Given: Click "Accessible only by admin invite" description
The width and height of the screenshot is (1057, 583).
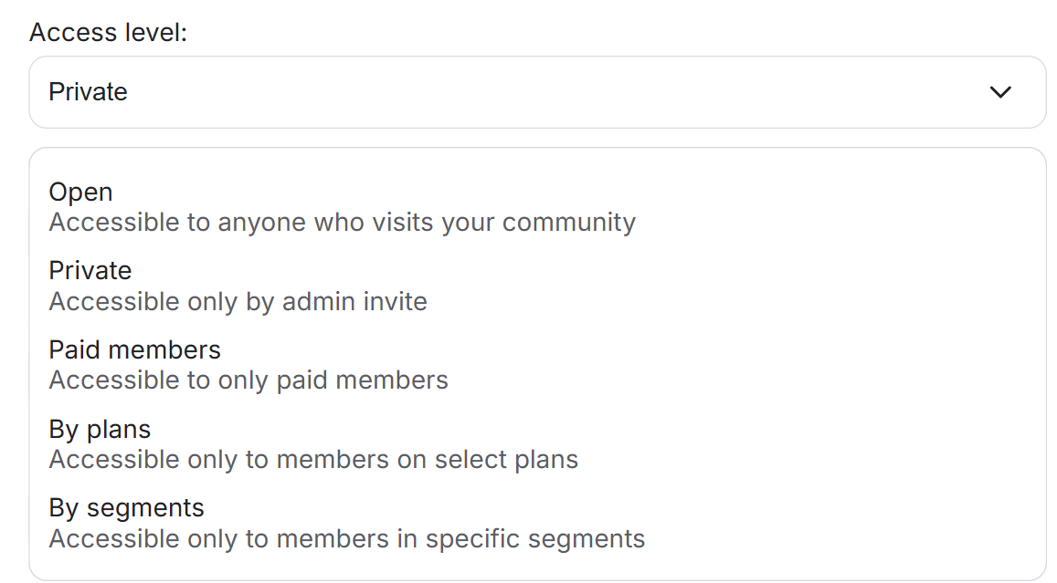Looking at the screenshot, I should [x=238, y=302].
